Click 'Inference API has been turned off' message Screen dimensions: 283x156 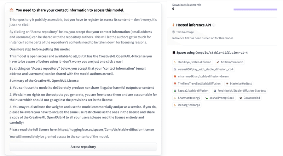coord(203,38)
